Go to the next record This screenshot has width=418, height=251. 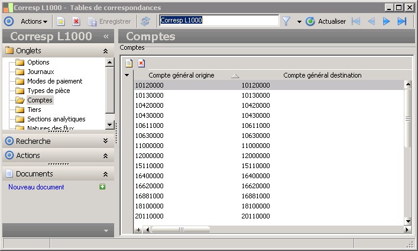pos(387,21)
